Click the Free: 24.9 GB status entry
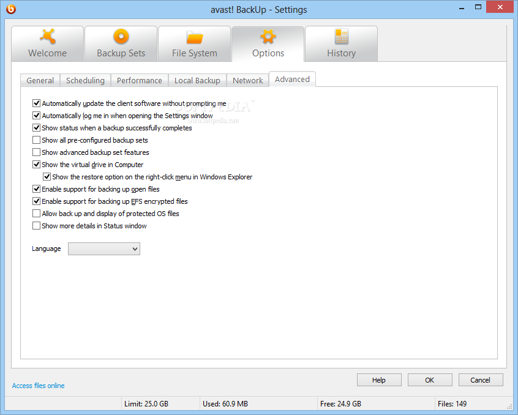518x415 pixels. (340, 404)
